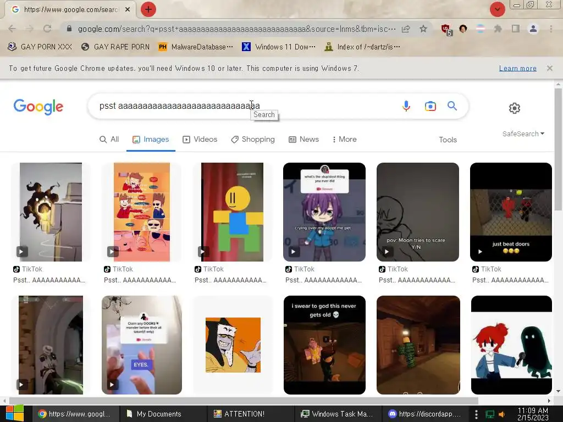Open the Tools filter options
Viewport: 563px width, 422px height.
(x=448, y=140)
